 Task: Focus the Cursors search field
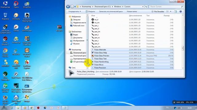tap(166, 7)
